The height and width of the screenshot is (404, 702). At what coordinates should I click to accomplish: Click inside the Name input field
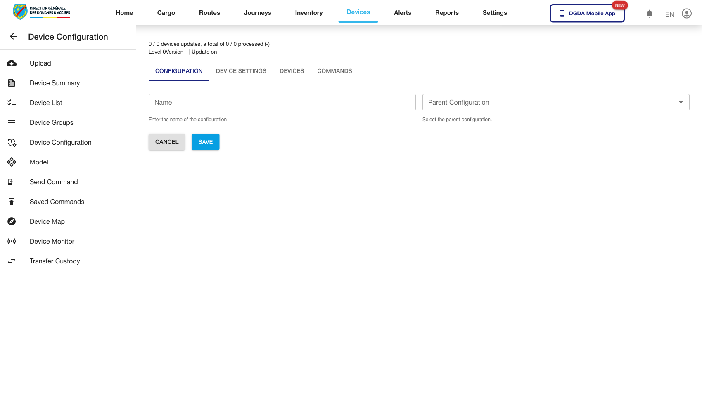[x=282, y=102]
